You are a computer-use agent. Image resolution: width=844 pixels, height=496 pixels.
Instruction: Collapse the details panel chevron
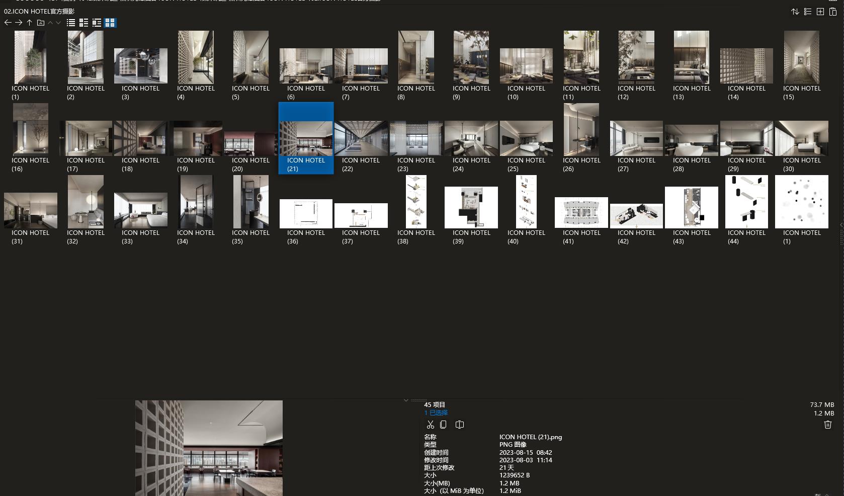(406, 400)
